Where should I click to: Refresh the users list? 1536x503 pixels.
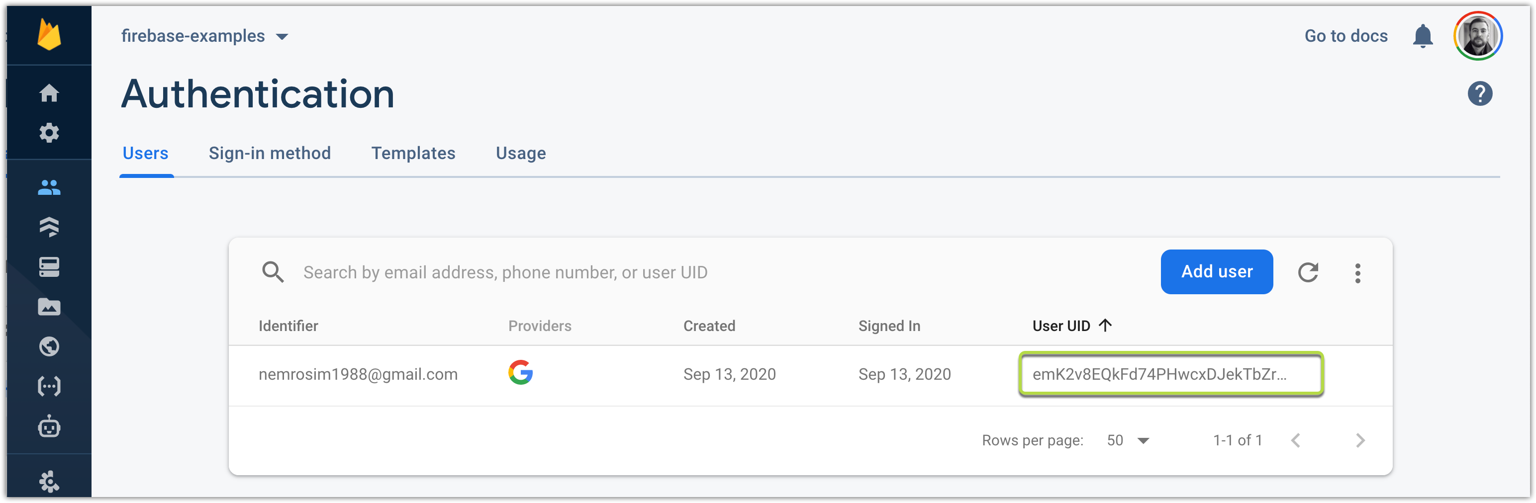click(1308, 272)
